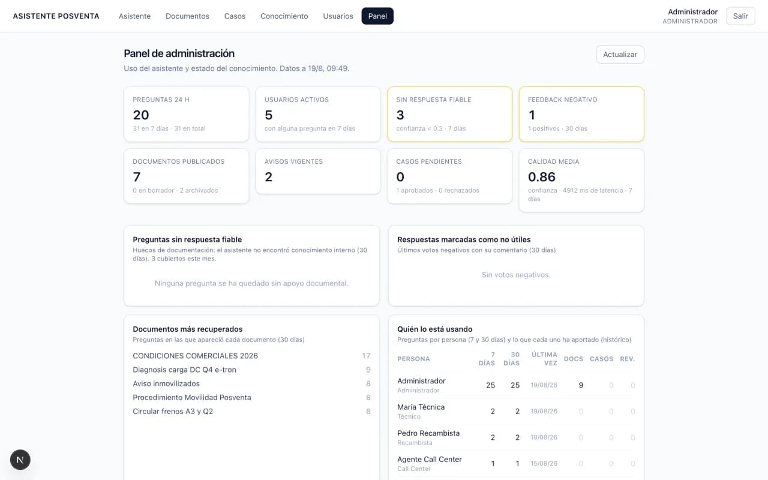Open the Casos Pendientes card

pos(450,176)
